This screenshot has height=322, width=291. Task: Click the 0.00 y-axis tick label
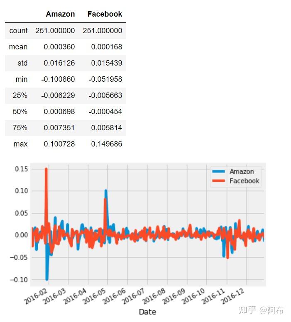coord(21,235)
